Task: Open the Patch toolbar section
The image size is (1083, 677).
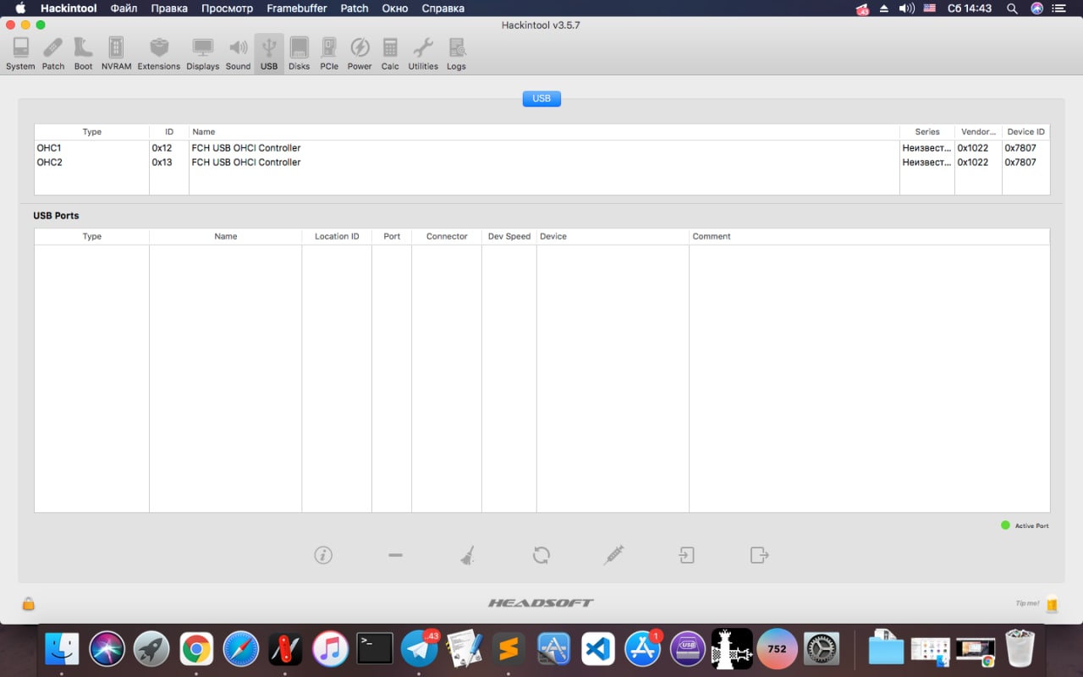Action: (53, 53)
